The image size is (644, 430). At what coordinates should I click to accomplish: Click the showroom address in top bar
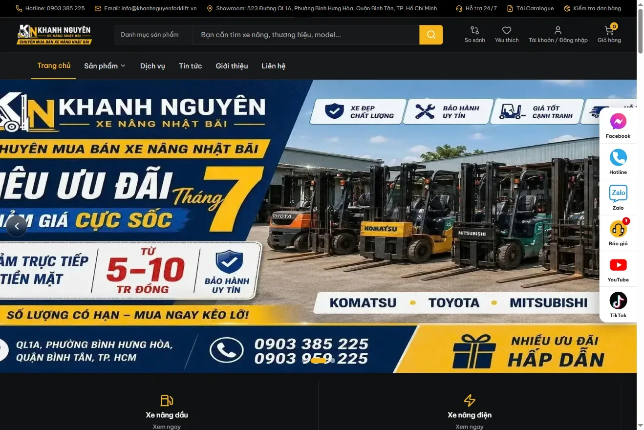pyautogui.click(x=322, y=8)
